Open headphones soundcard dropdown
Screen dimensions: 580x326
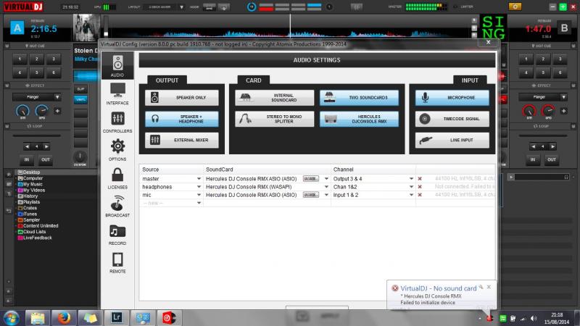pyautogui.click(x=326, y=187)
